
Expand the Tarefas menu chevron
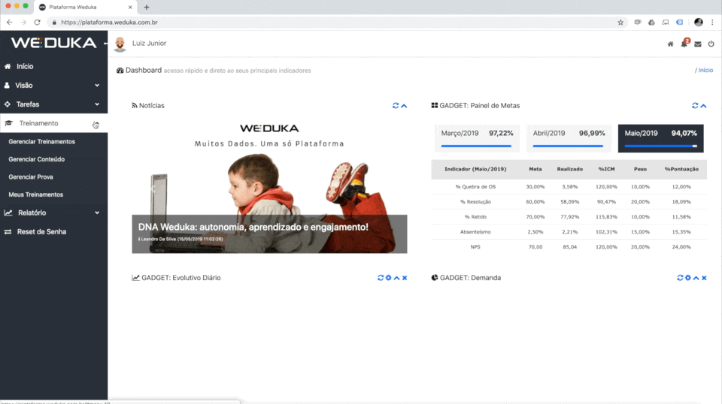[97, 104]
